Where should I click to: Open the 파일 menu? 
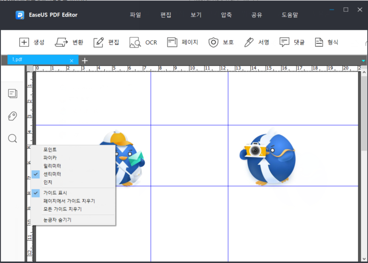coord(135,15)
